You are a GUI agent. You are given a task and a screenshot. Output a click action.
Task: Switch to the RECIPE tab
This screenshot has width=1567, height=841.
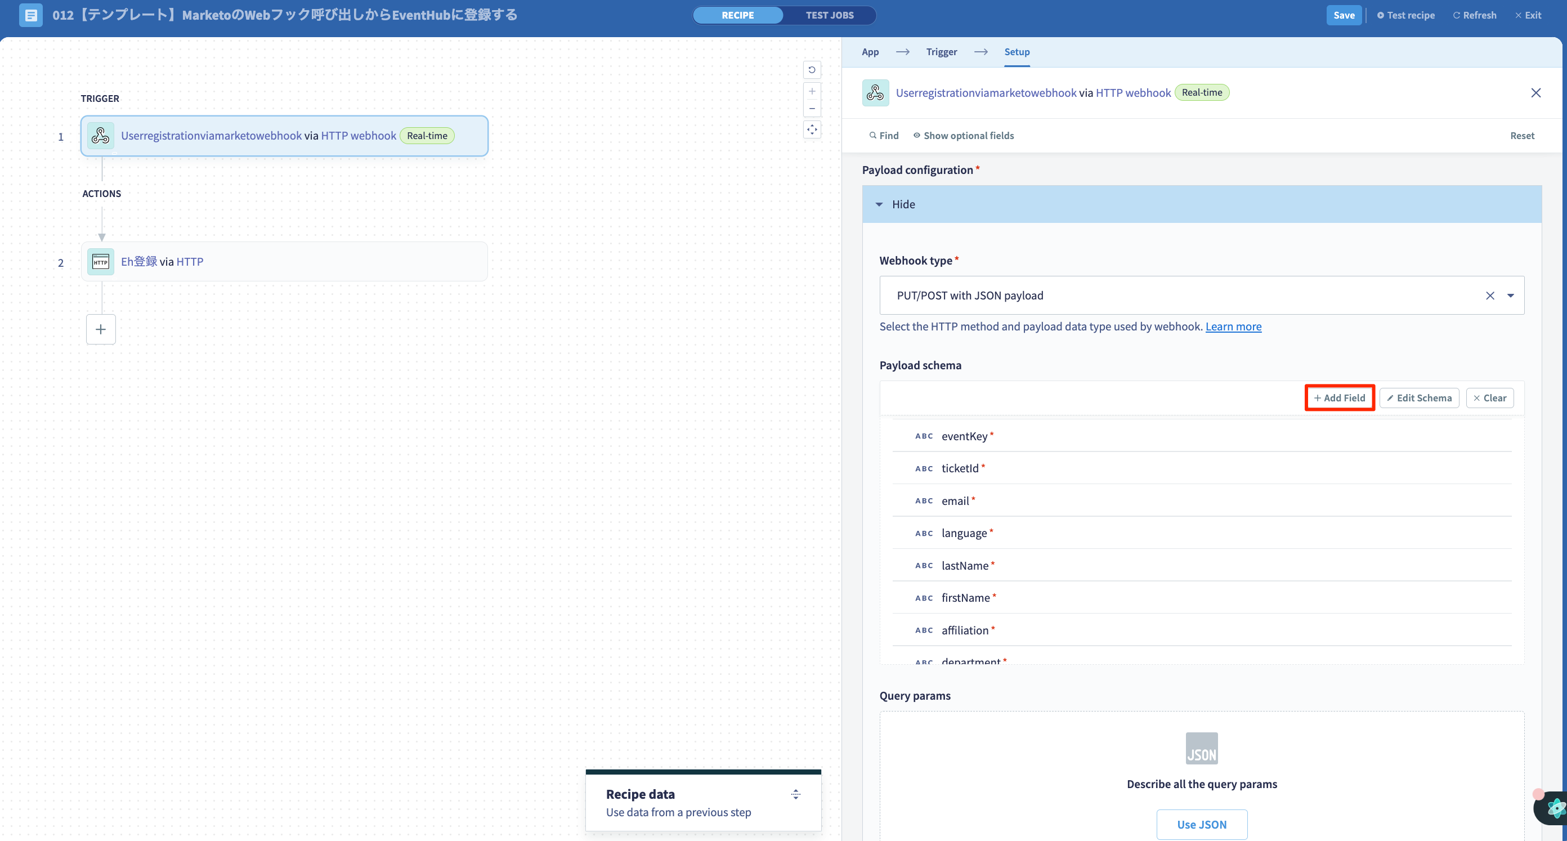pos(738,15)
